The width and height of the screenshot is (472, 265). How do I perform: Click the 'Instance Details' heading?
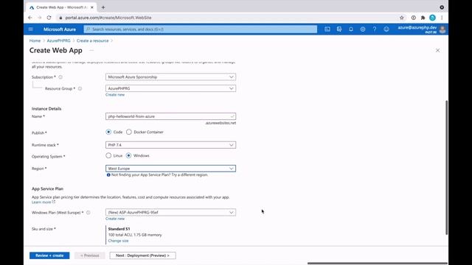click(x=46, y=109)
